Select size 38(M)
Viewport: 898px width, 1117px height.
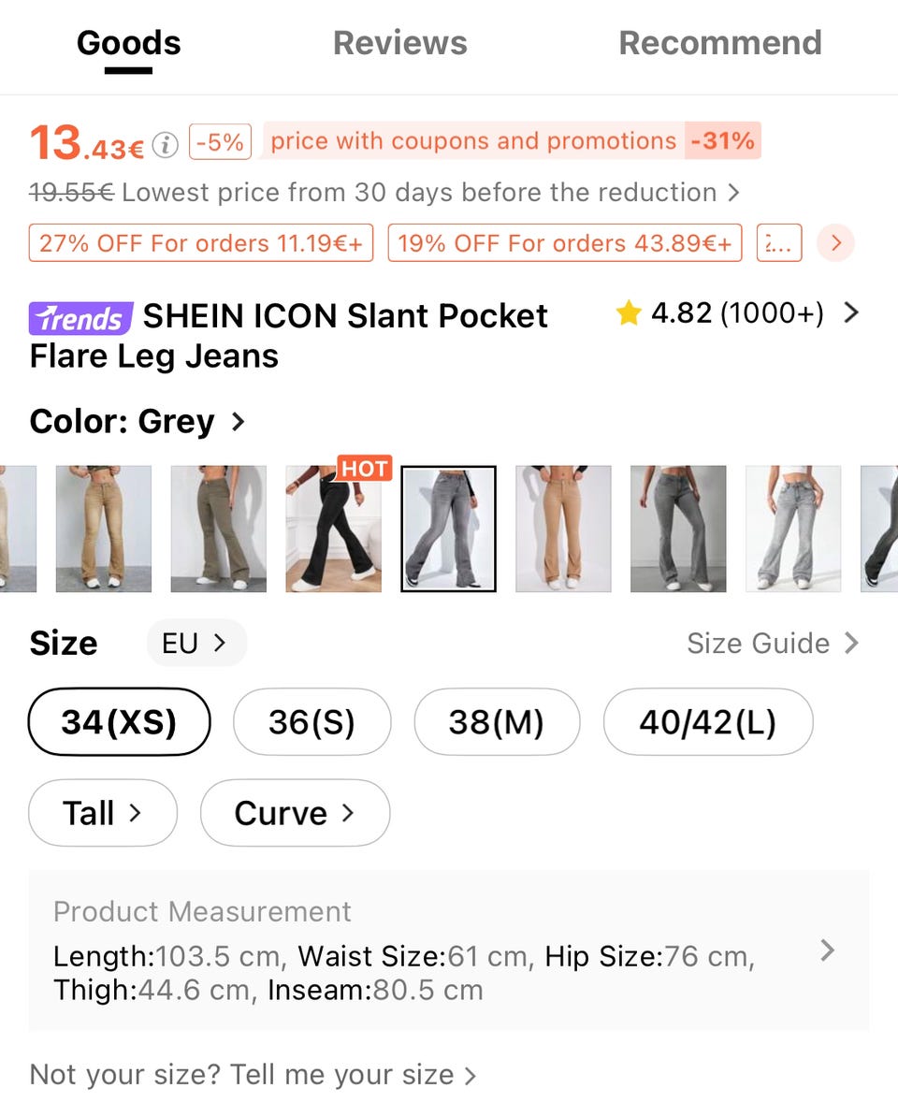pos(497,721)
